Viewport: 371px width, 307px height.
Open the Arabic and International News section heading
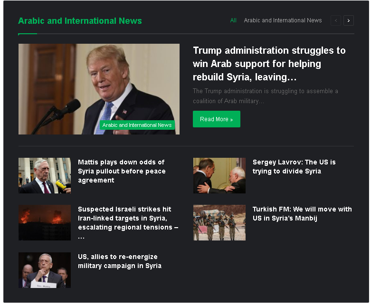80,21
